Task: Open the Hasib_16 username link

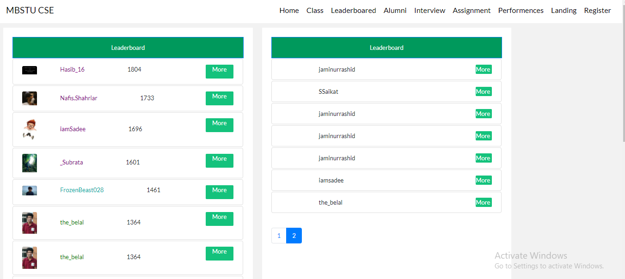Action: (x=72, y=69)
